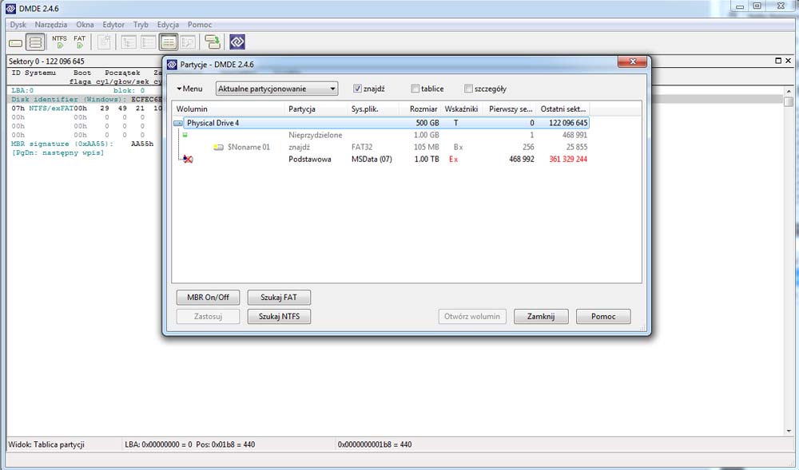This screenshot has width=799, height=470.
Task: Close the Partycje dialog with red X
Action: coord(632,61)
